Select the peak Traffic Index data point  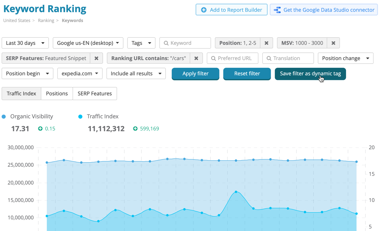pyautogui.click(x=236, y=192)
